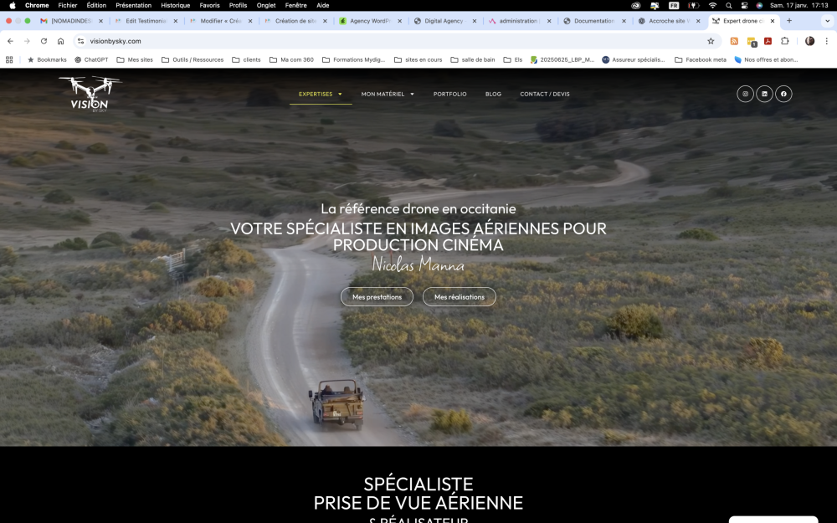
Task: Click the visionbysky.com address bar
Action: coord(117,40)
